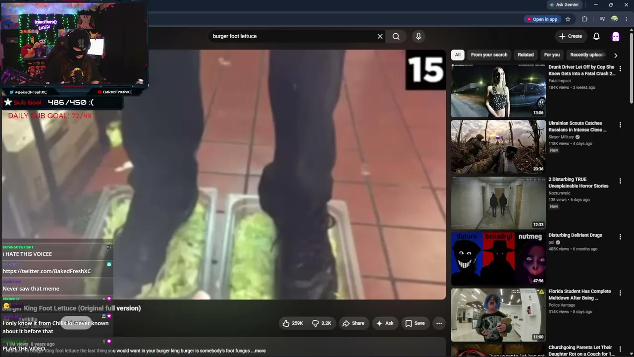Click the Open in app button
634x357 pixels.
pos(542,19)
